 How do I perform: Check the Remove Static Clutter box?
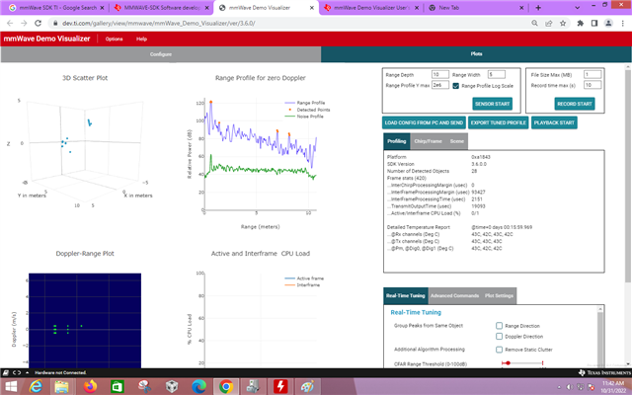[499, 349]
